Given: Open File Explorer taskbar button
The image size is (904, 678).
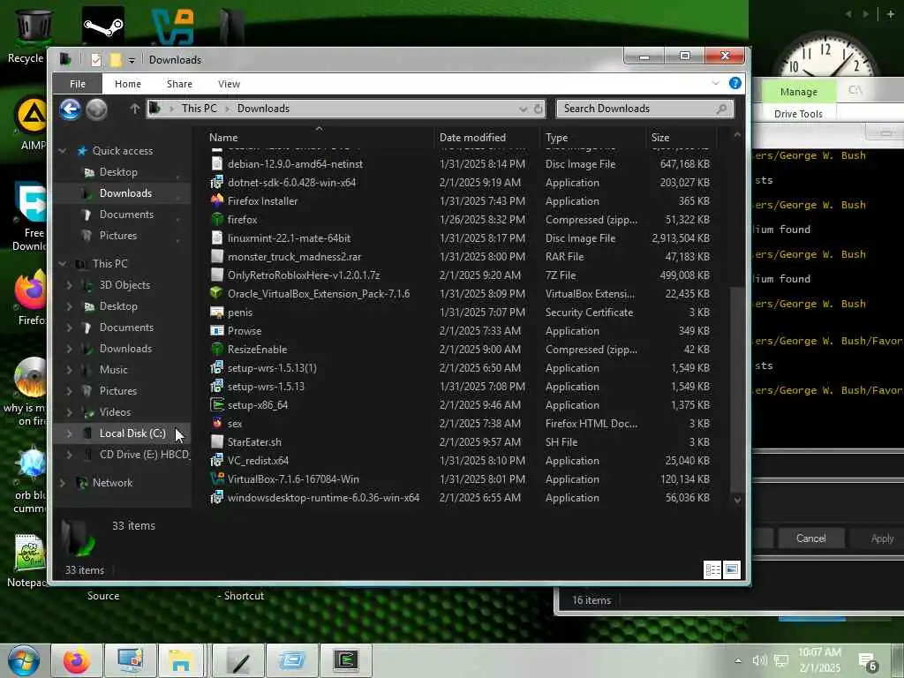Looking at the screenshot, I should (x=180, y=660).
